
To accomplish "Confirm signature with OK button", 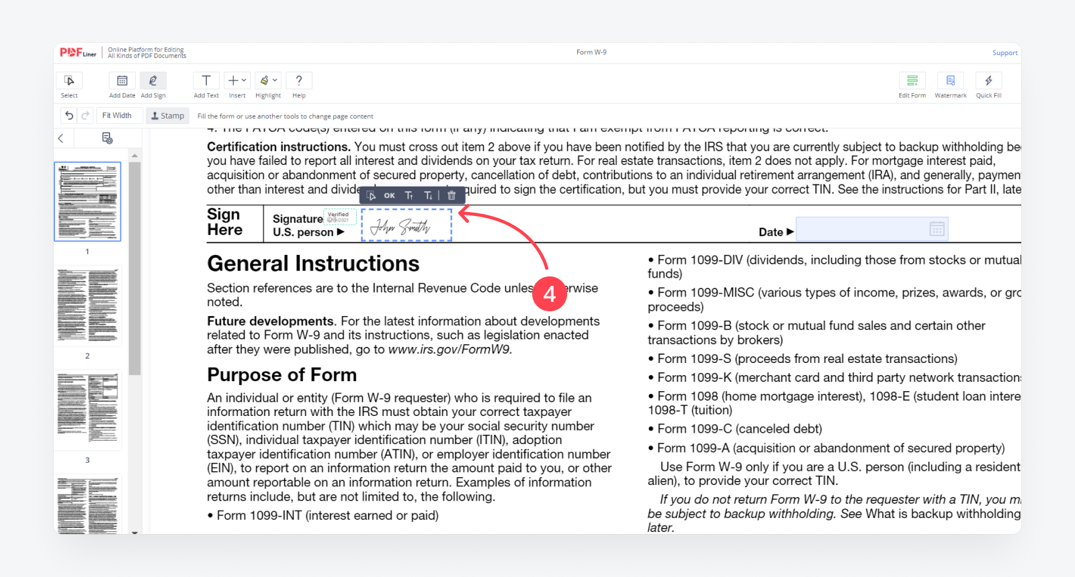I will pos(390,196).
